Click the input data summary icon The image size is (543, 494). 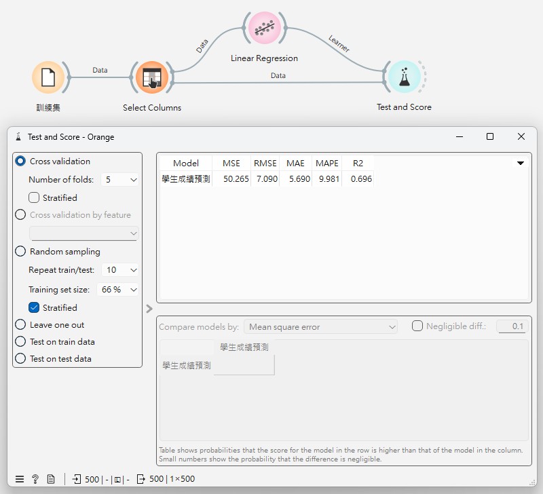click(77, 479)
